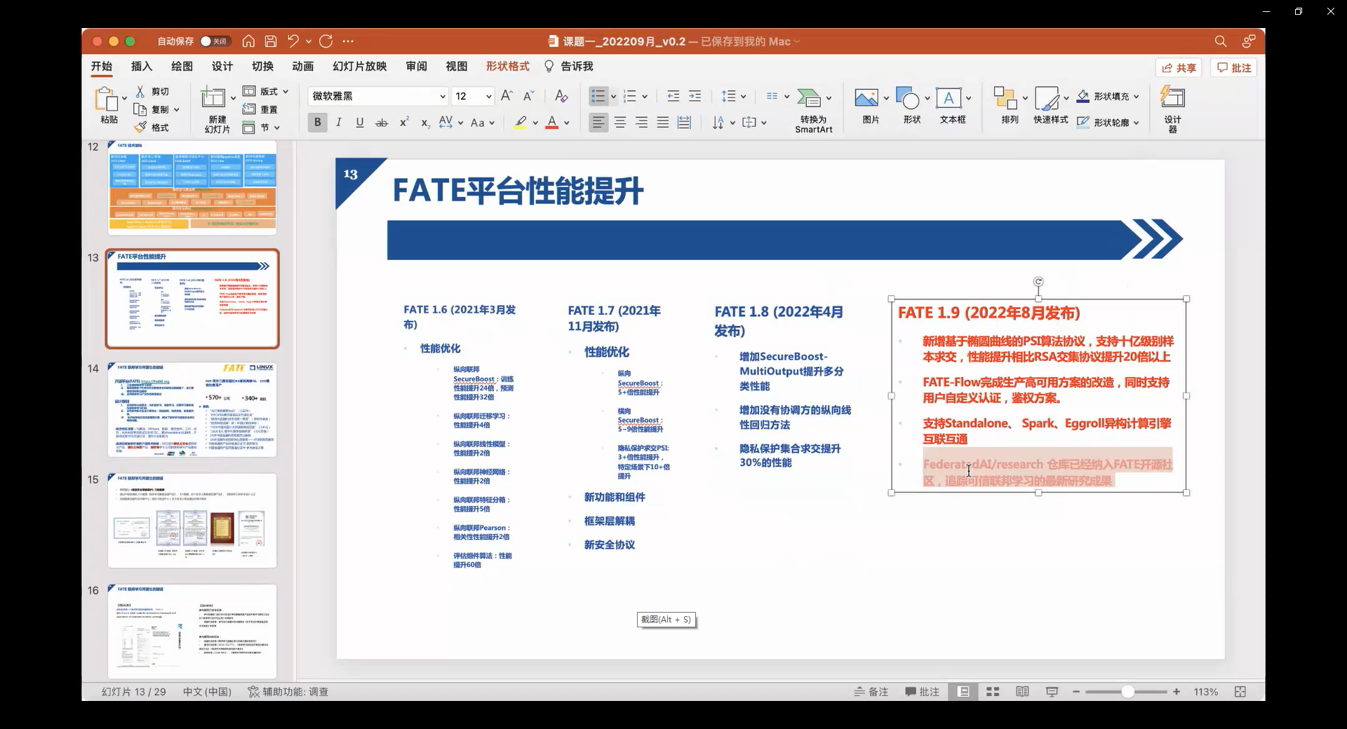Toggle bold formatting button
The width and height of the screenshot is (1347, 729).
pos(317,123)
